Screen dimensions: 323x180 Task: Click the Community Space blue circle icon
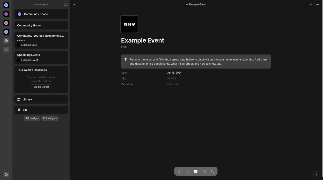click(x=19, y=14)
